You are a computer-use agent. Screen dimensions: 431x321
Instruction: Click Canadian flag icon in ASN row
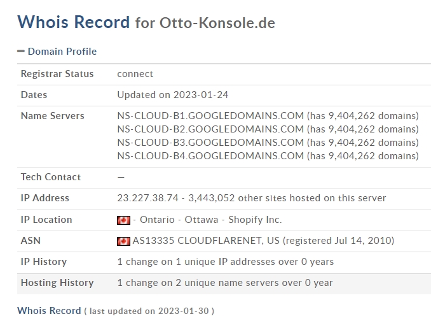coord(123,241)
